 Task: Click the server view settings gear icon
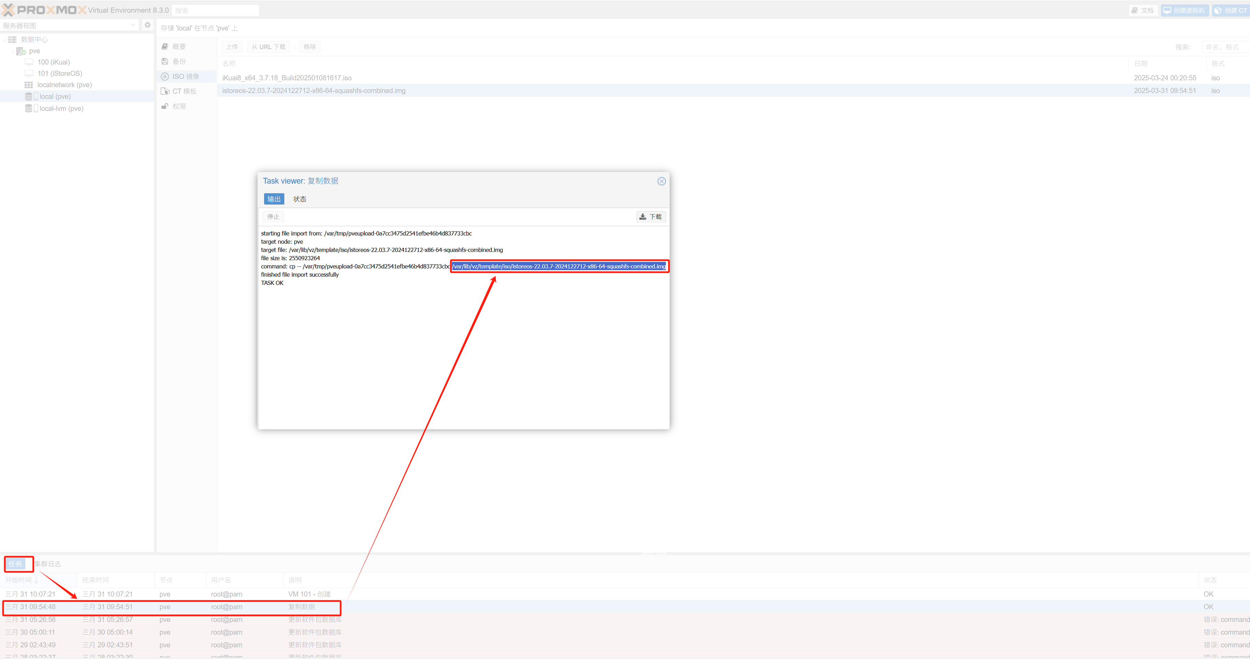(x=148, y=25)
